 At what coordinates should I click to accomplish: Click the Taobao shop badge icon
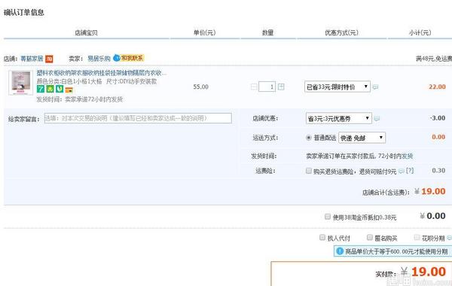[49, 59]
